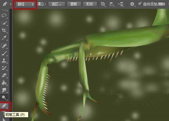169x121 pixels.
Task: Activate the Clone Stamp tool
Action: click(x=4, y=61)
